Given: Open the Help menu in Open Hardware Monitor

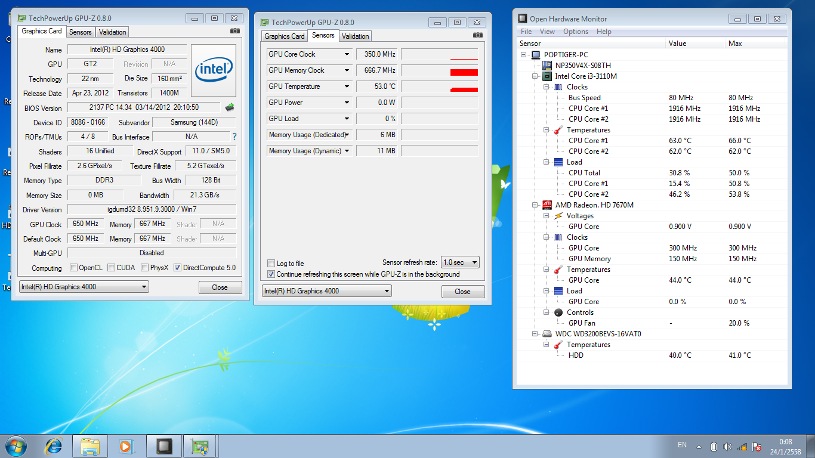Looking at the screenshot, I should [x=604, y=32].
